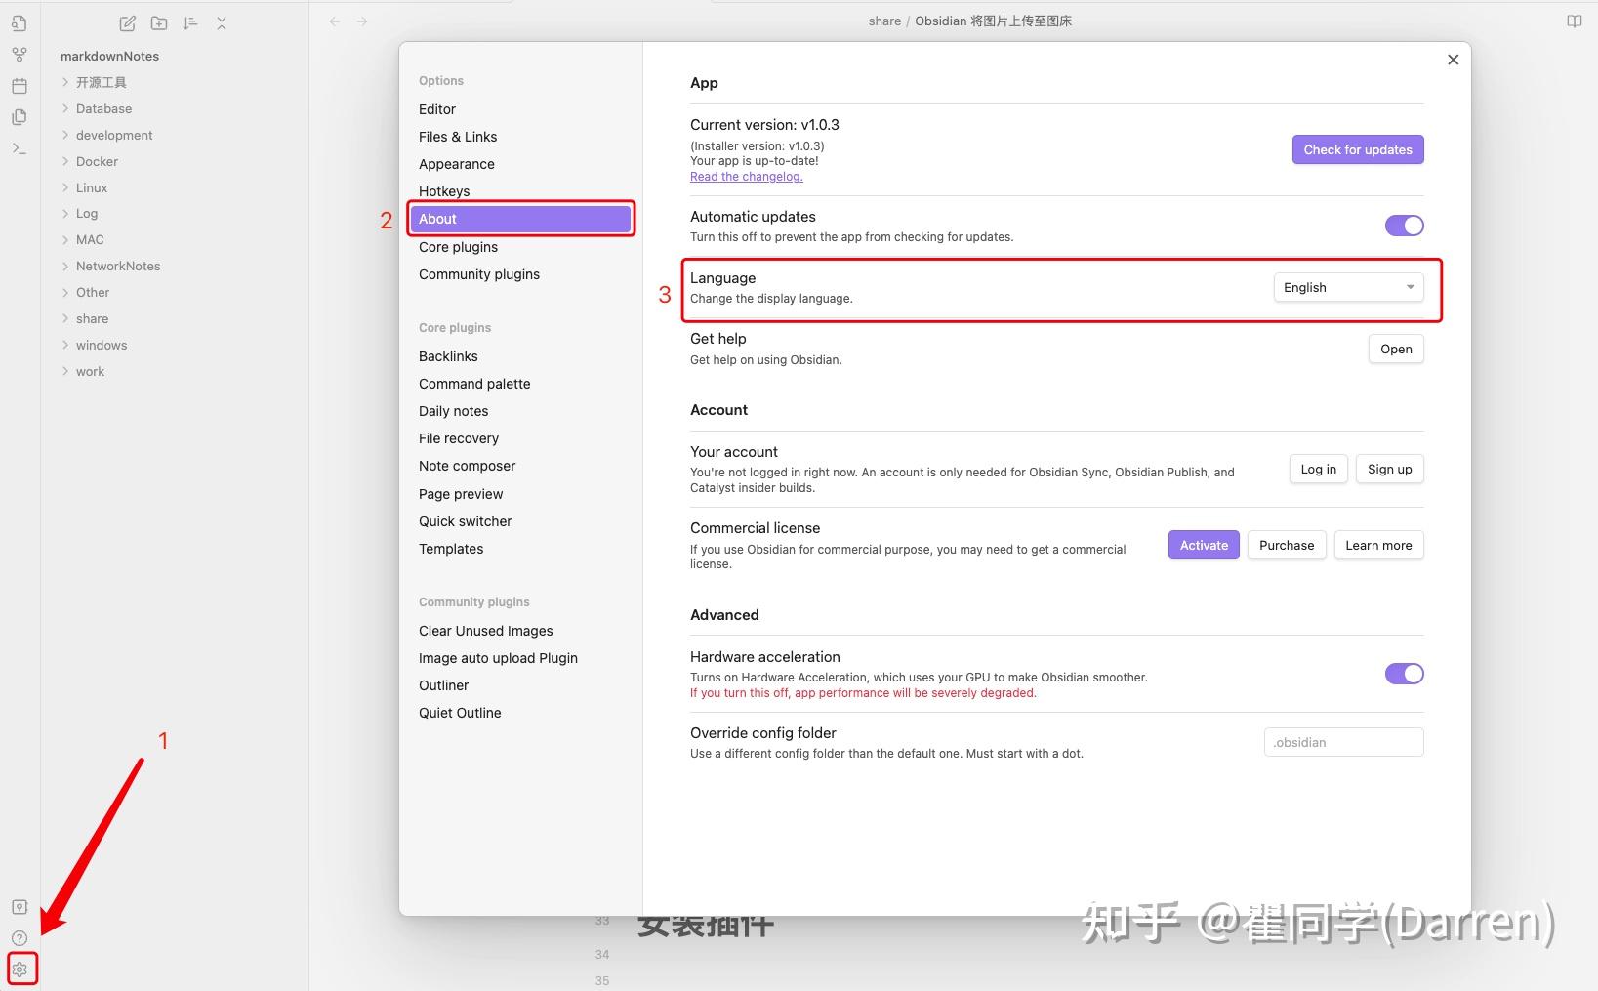Turn off Automatic updates toggle
This screenshot has height=991, width=1598.
(1404, 226)
